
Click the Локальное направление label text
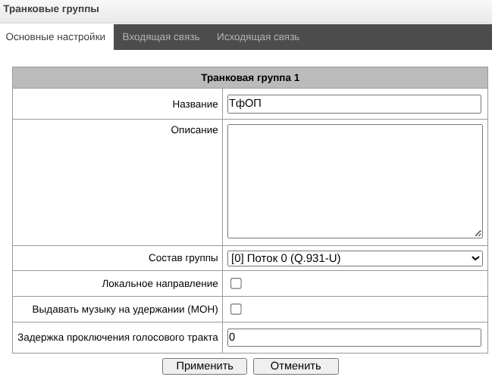click(x=159, y=284)
